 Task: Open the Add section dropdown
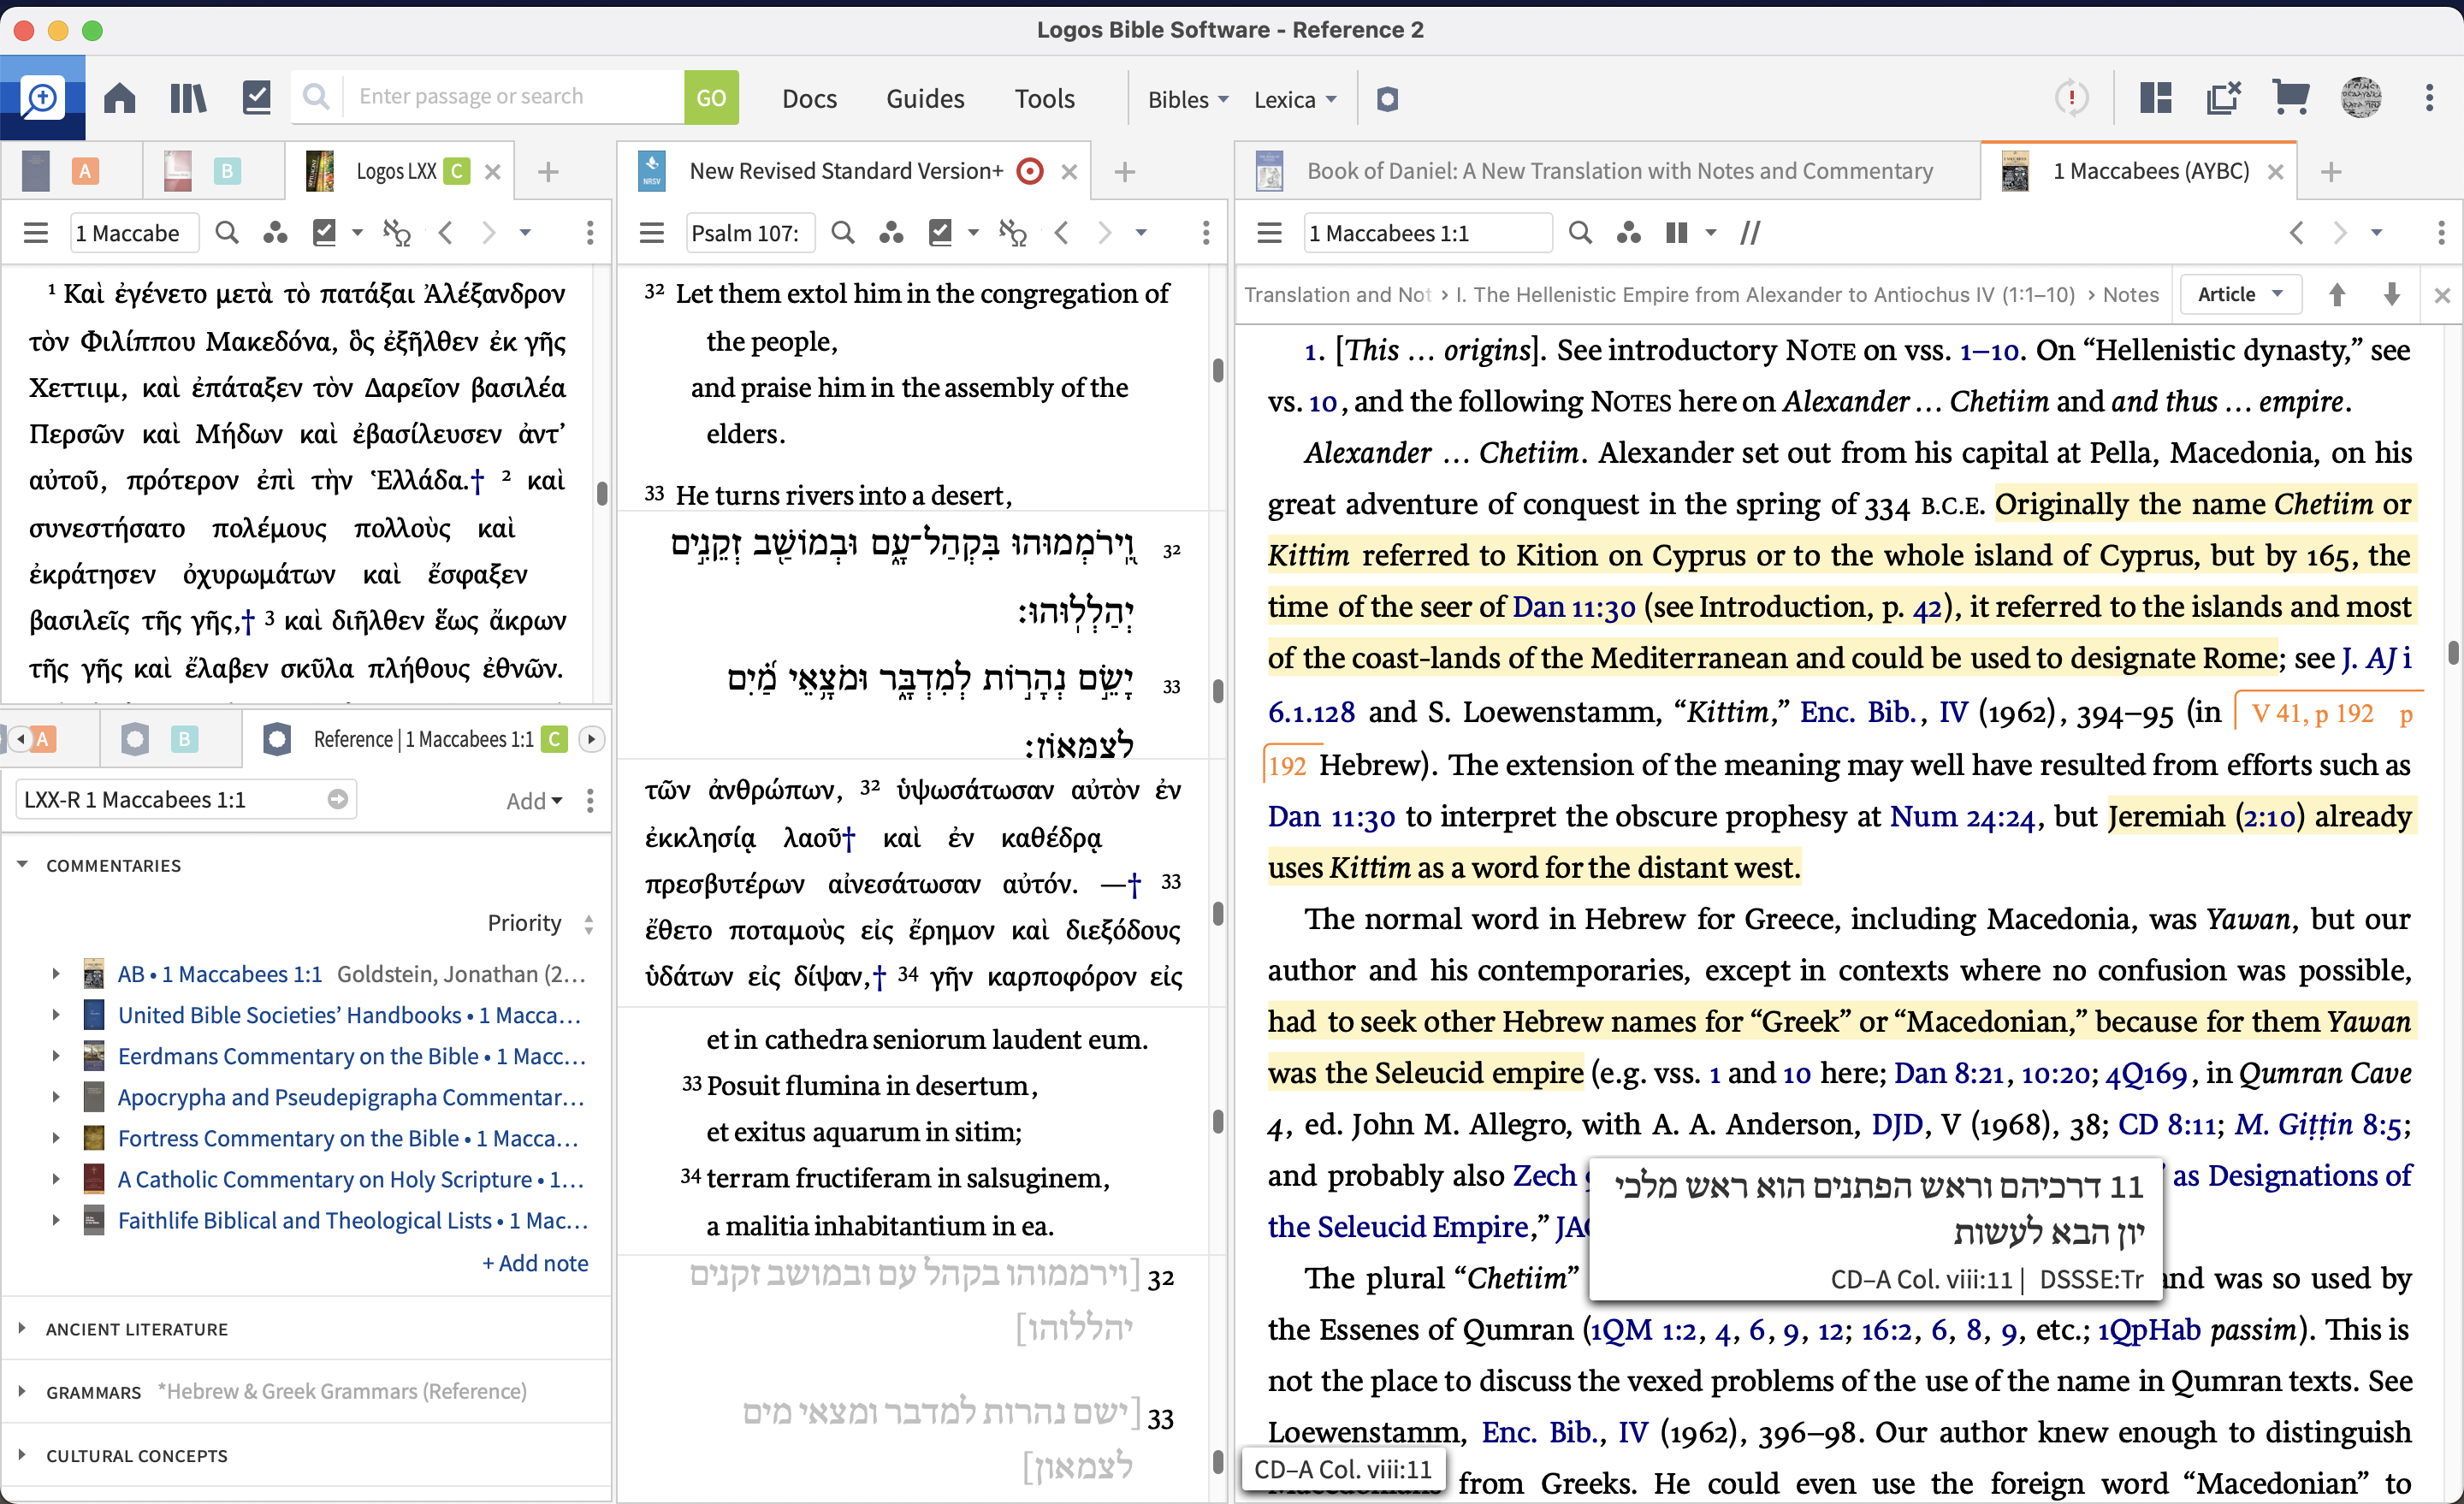534,801
